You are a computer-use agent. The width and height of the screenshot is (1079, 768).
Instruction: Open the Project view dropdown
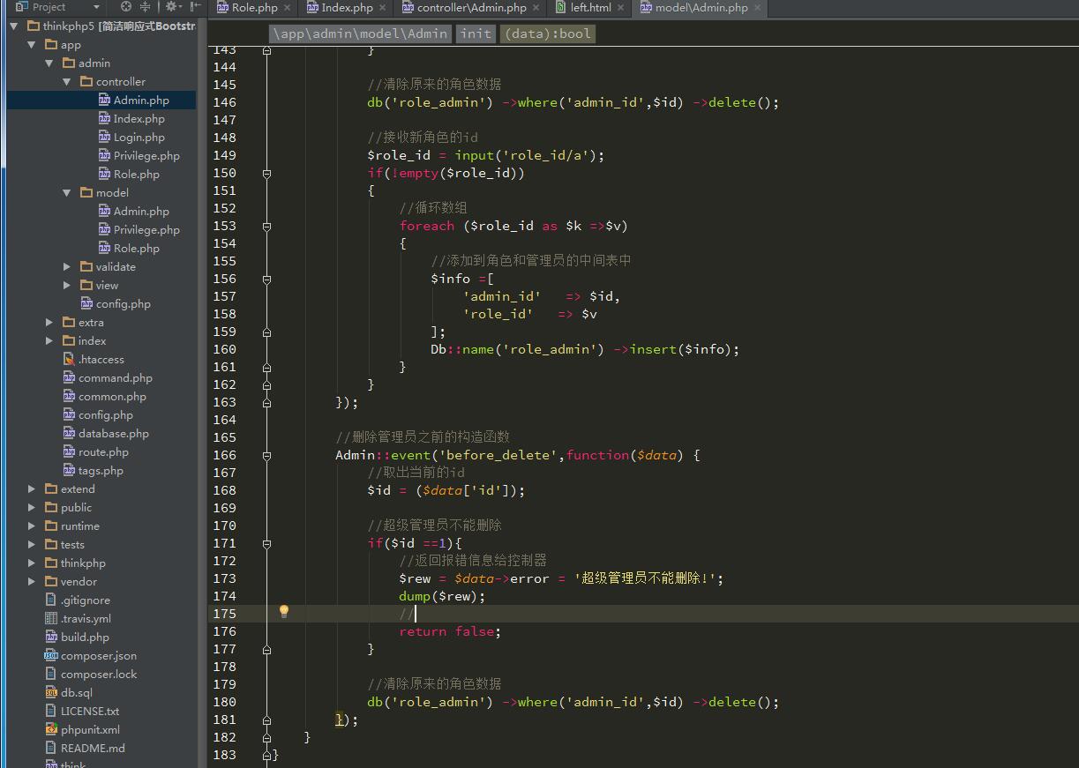point(96,7)
